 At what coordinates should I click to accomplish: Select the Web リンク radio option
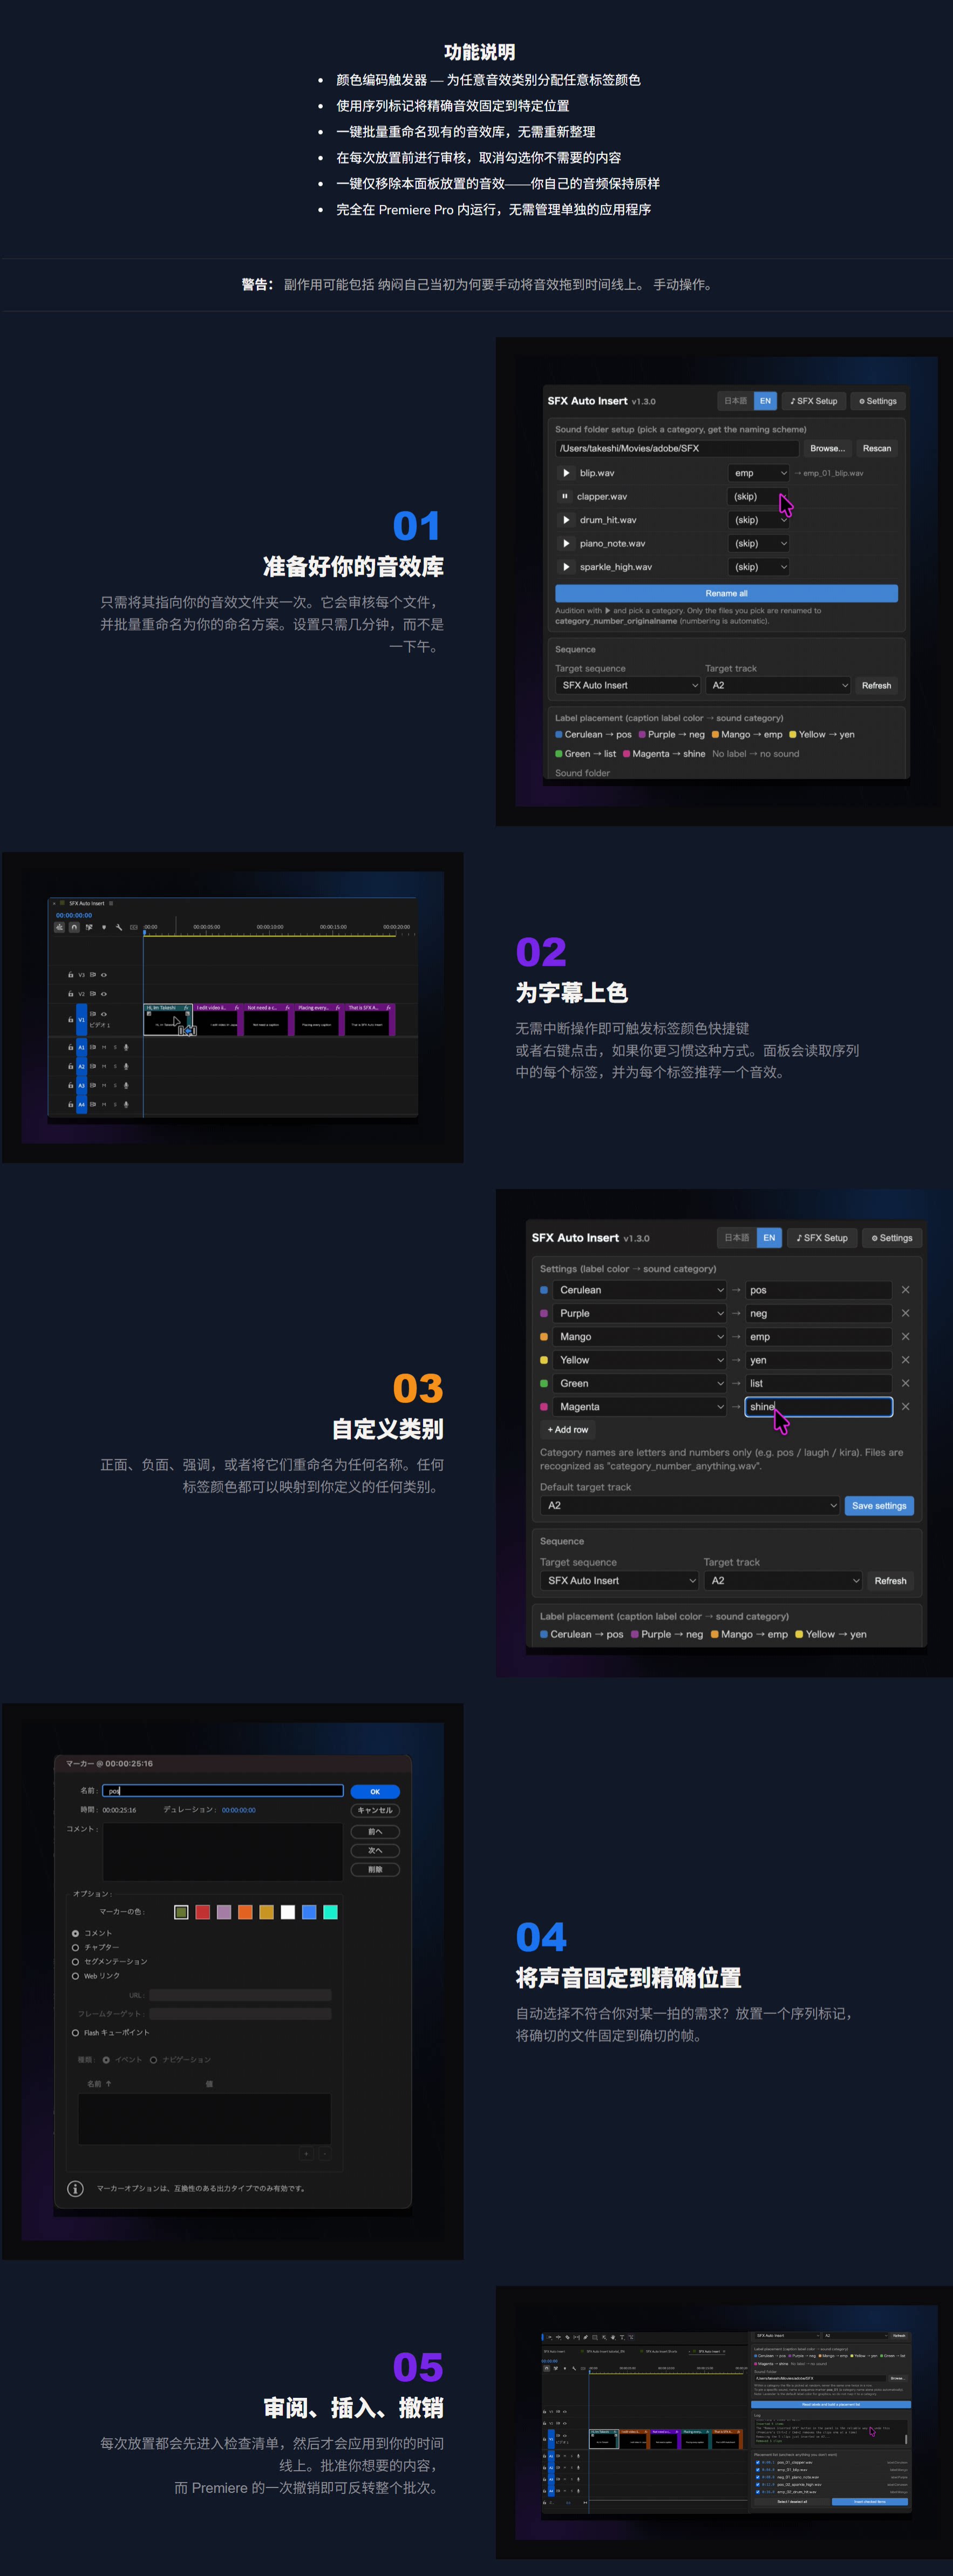coord(75,1976)
